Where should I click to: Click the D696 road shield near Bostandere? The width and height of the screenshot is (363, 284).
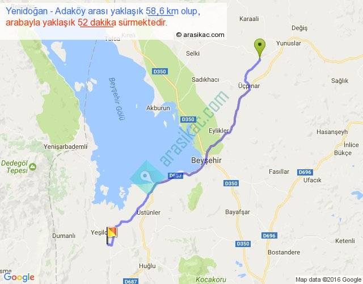[x=269, y=236]
